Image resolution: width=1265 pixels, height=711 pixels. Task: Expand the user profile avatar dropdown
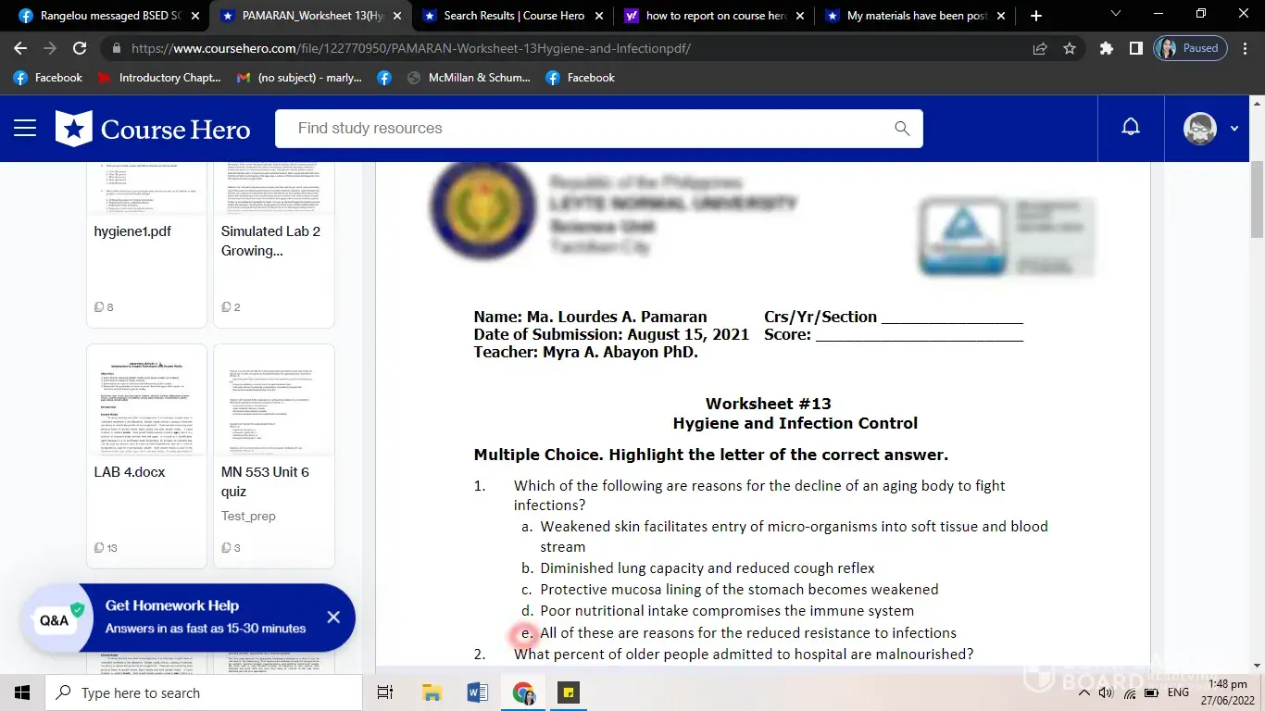click(1210, 129)
